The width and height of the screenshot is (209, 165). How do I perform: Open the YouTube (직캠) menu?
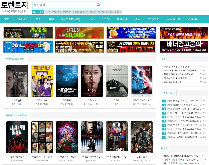coord(71,19)
